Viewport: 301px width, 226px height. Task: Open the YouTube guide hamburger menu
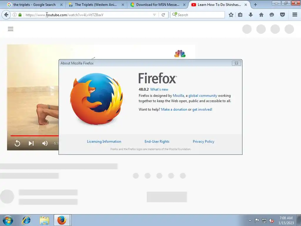11,29
